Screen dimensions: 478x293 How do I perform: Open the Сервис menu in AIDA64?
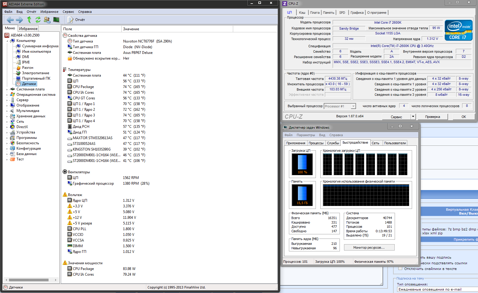tap(68, 12)
